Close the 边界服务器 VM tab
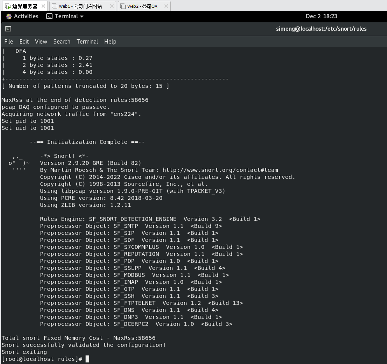This screenshot has height=364, width=387. (43, 6)
